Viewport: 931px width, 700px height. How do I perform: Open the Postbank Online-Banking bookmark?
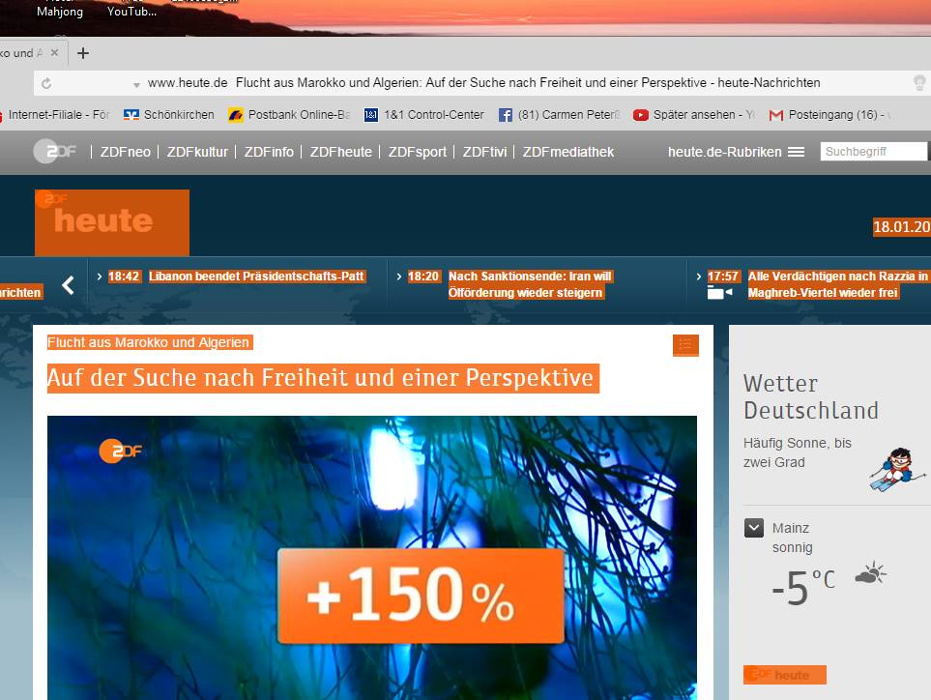pos(288,115)
